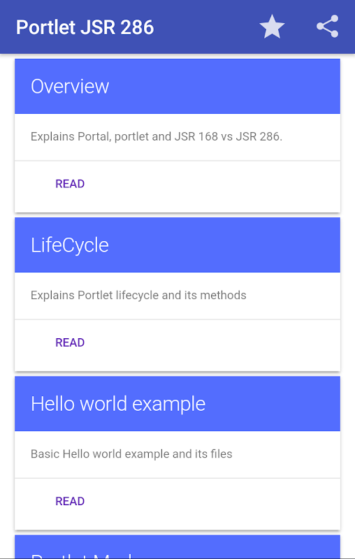Tap the Hello world example title text
The image size is (355, 559).
(x=118, y=404)
